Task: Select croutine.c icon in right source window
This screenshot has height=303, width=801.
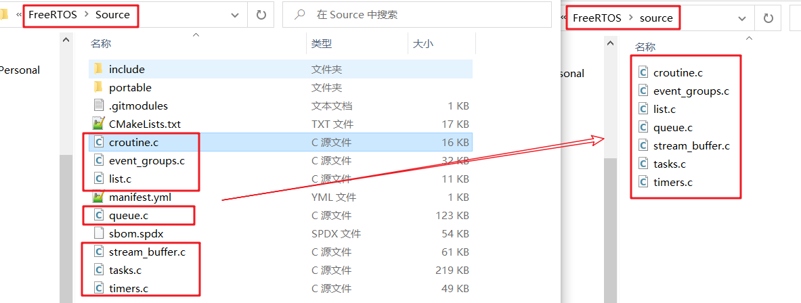Action: click(x=643, y=72)
